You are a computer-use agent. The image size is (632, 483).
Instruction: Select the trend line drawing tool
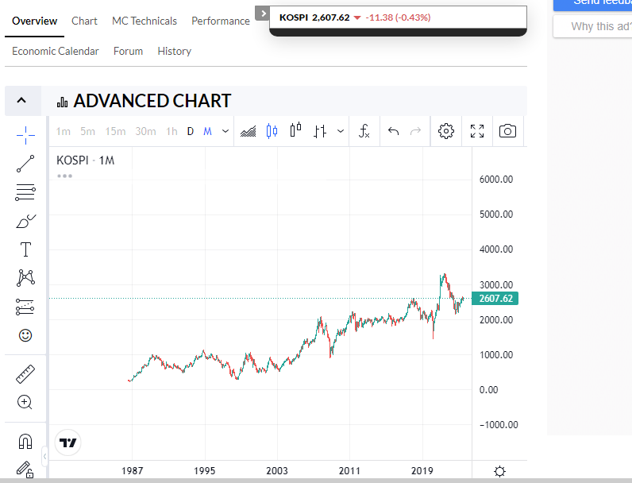(25, 164)
